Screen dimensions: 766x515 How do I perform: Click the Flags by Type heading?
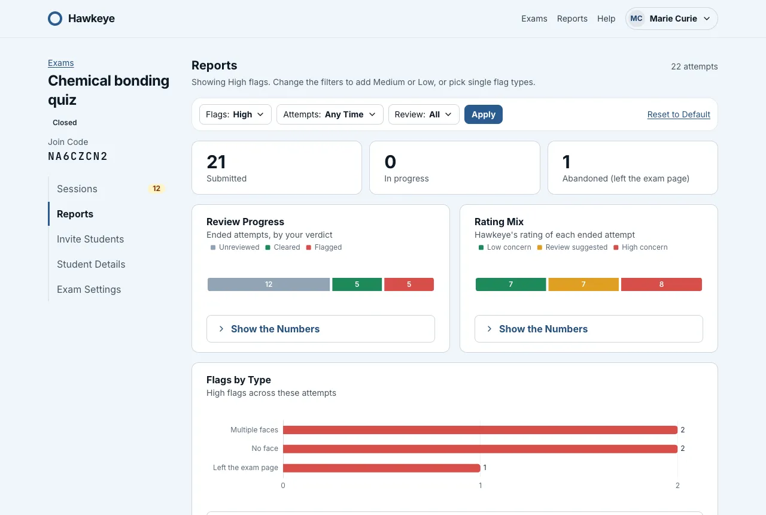tap(239, 380)
